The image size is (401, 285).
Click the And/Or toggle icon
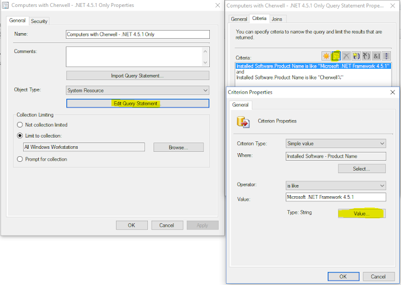click(x=376, y=56)
